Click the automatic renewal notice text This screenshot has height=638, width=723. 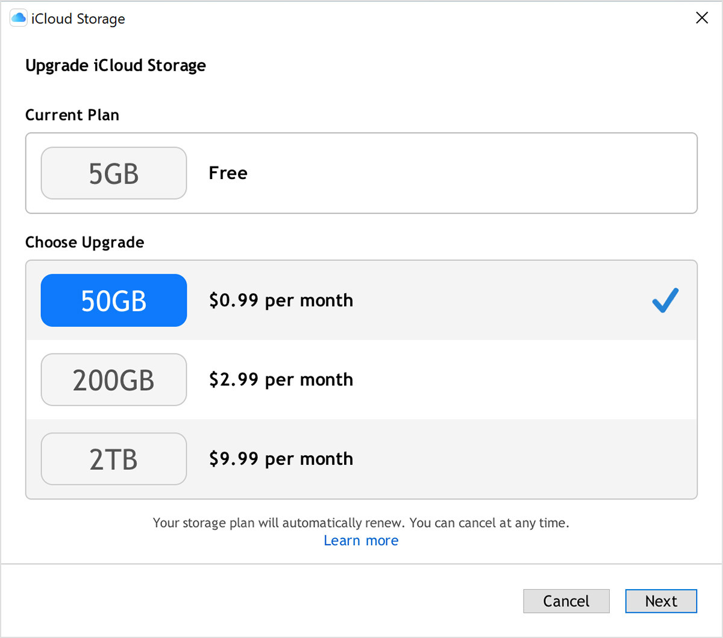tap(360, 523)
